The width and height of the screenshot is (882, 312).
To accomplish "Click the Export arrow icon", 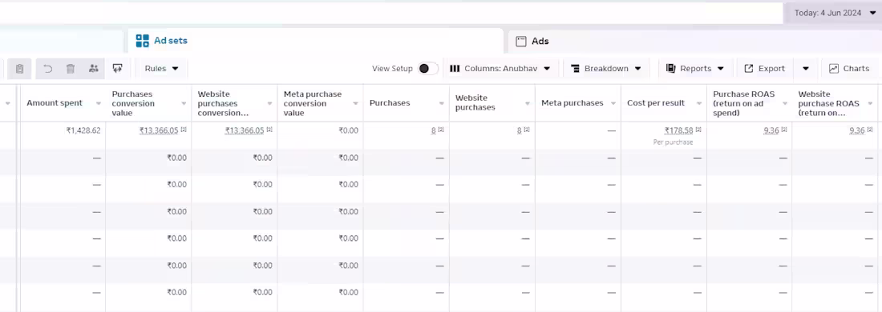I will pyautogui.click(x=749, y=69).
